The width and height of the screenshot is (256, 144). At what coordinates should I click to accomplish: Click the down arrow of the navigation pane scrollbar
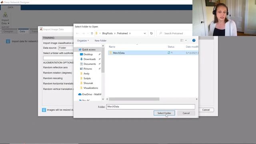pos(103,99)
